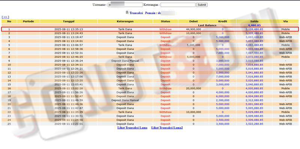Click the Saldo column header

pyautogui.click(x=254, y=21)
